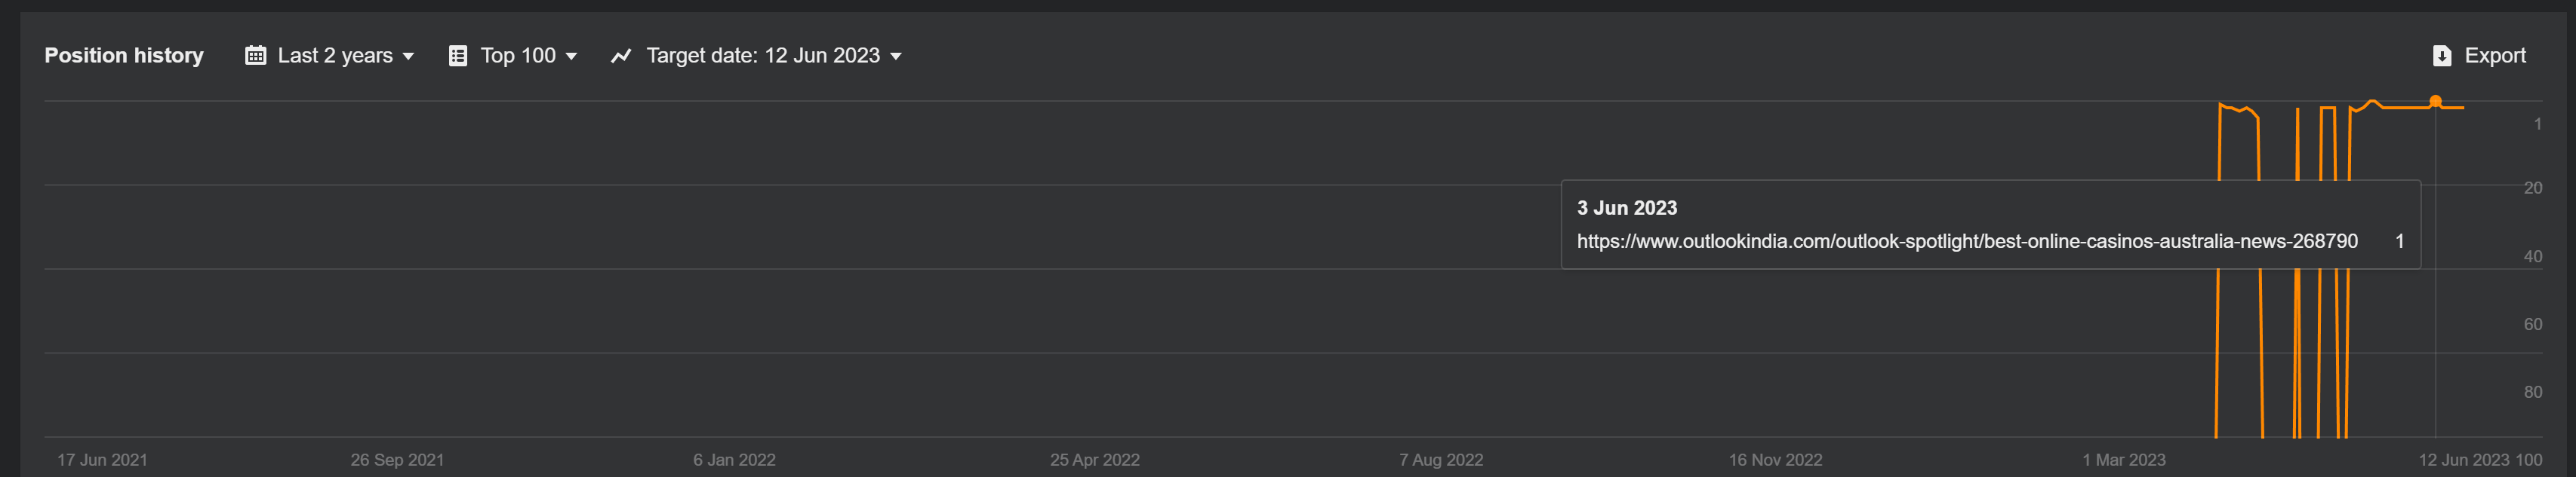Screen dimensions: 2576x477
Task: Export the position history data
Action: pos(2494,56)
